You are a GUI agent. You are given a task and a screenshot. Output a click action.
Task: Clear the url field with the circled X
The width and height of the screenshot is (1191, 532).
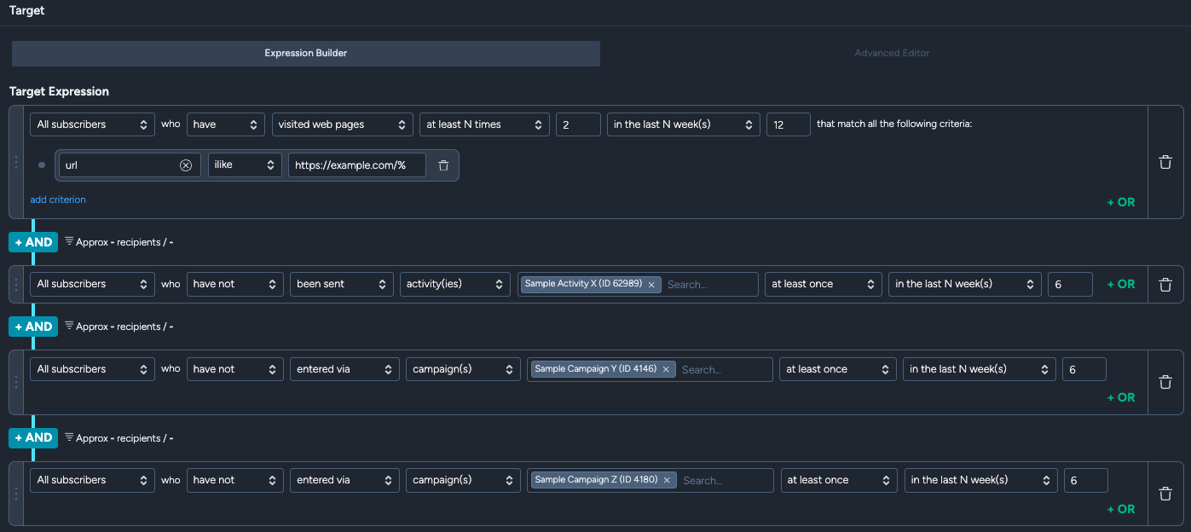pyautogui.click(x=186, y=165)
